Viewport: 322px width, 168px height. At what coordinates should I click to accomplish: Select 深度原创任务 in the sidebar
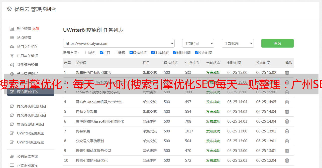pyautogui.click(x=31, y=92)
